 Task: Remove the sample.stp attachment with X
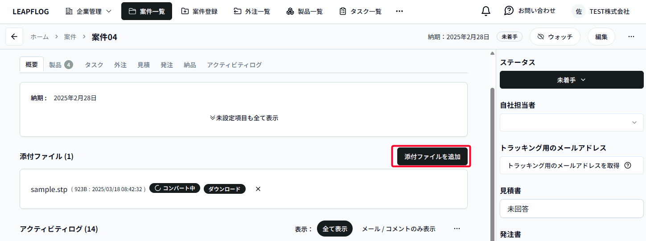tap(258, 189)
